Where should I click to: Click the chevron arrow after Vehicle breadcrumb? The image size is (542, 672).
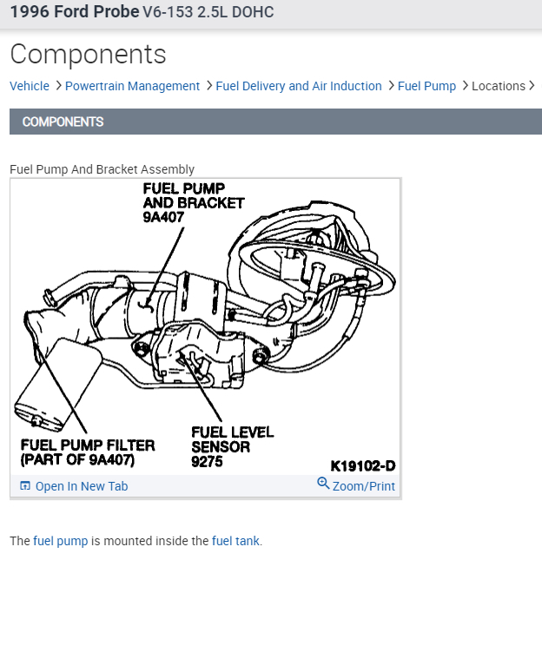pos(59,86)
